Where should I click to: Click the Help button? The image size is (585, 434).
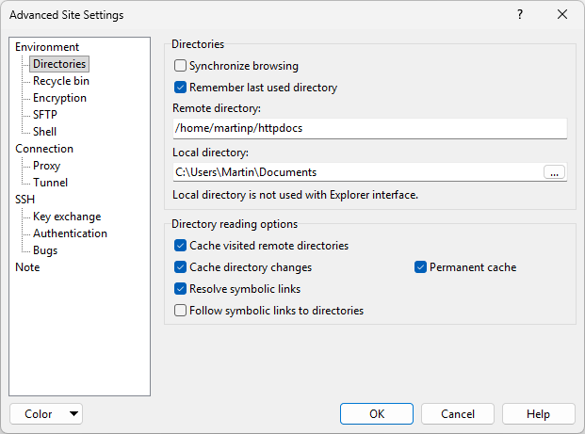[538, 414]
